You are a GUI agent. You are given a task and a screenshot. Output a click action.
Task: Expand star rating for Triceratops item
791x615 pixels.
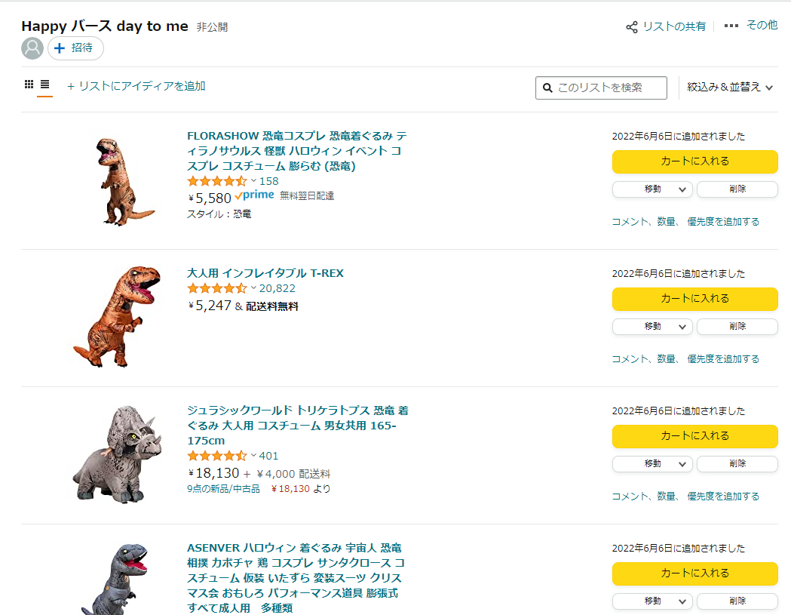point(222,456)
